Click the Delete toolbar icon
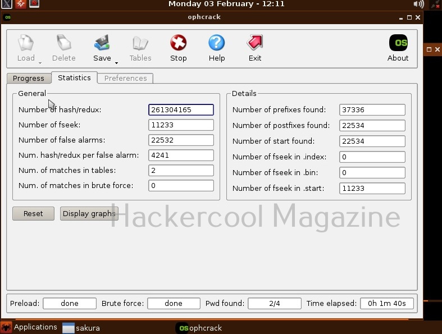442x334 pixels. point(63,43)
